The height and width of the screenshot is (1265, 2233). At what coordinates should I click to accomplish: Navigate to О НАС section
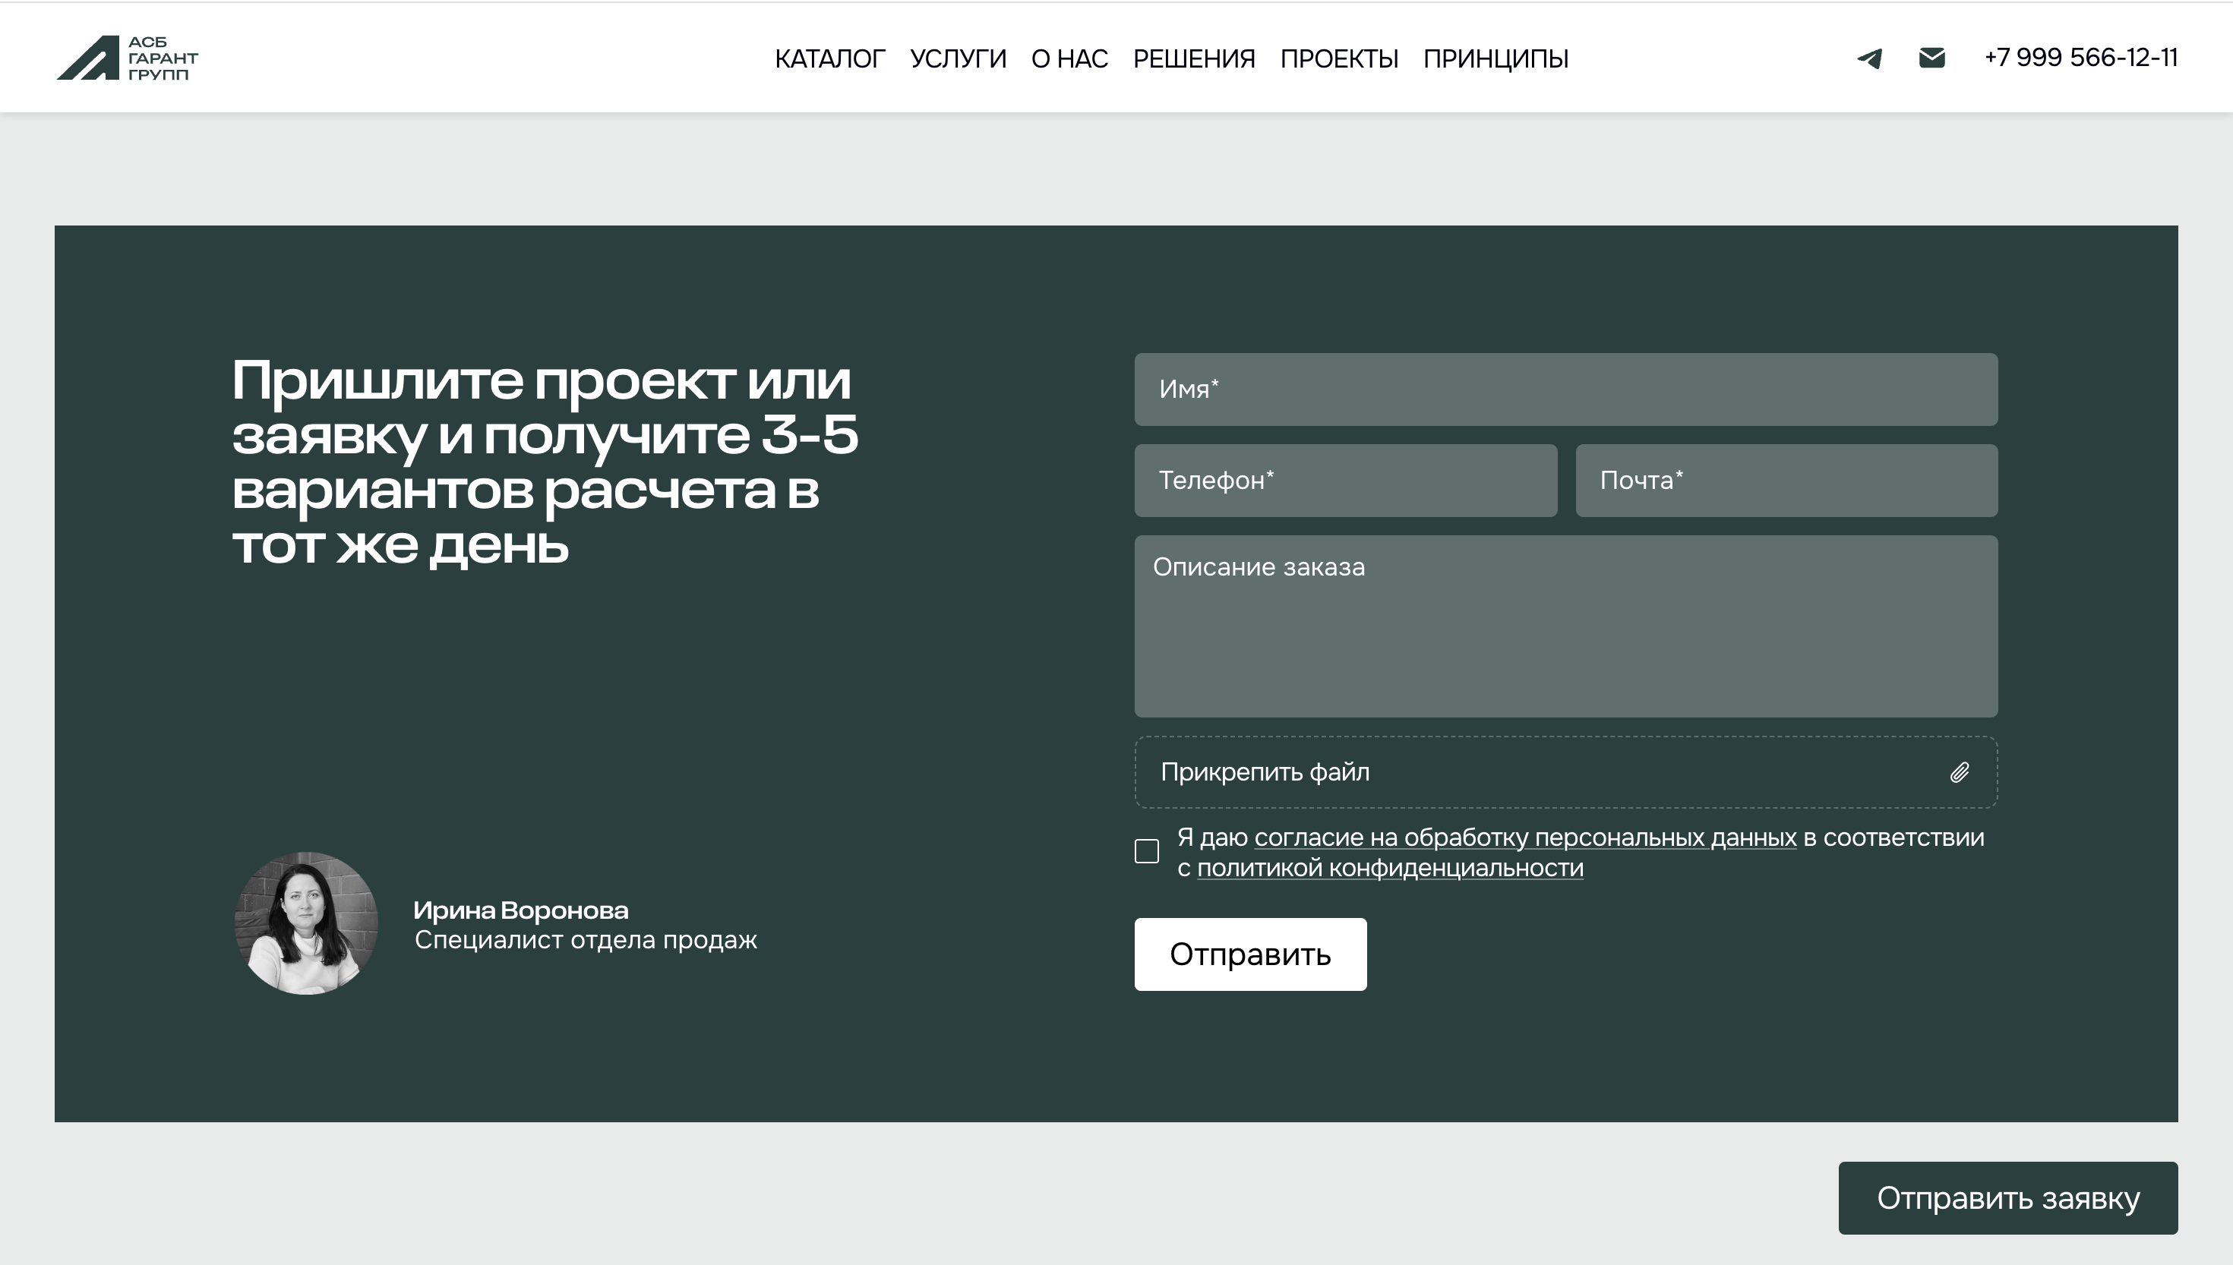(x=1068, y=59)
